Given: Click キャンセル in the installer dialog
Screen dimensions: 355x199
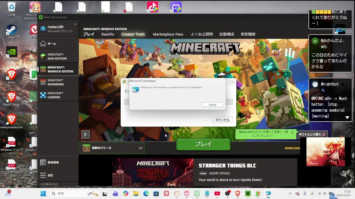Looking at the screenshot, I should 222,120.
